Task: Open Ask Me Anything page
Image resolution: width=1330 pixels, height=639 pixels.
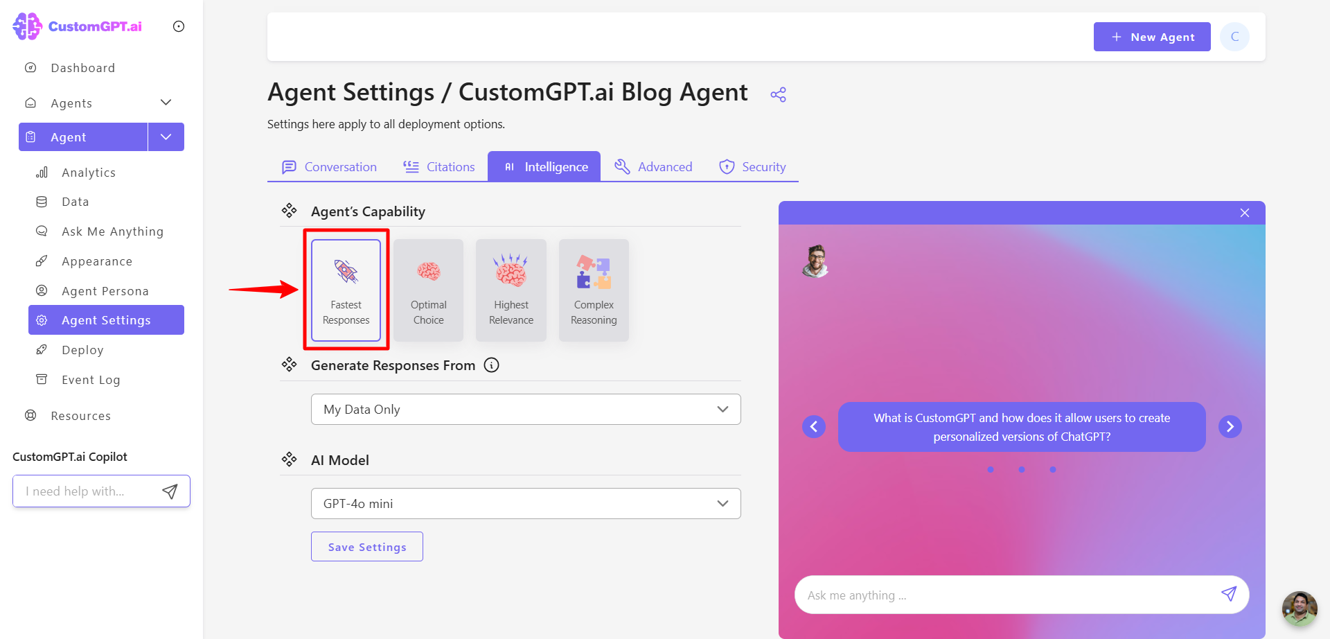Action: [x=112, y=231]
